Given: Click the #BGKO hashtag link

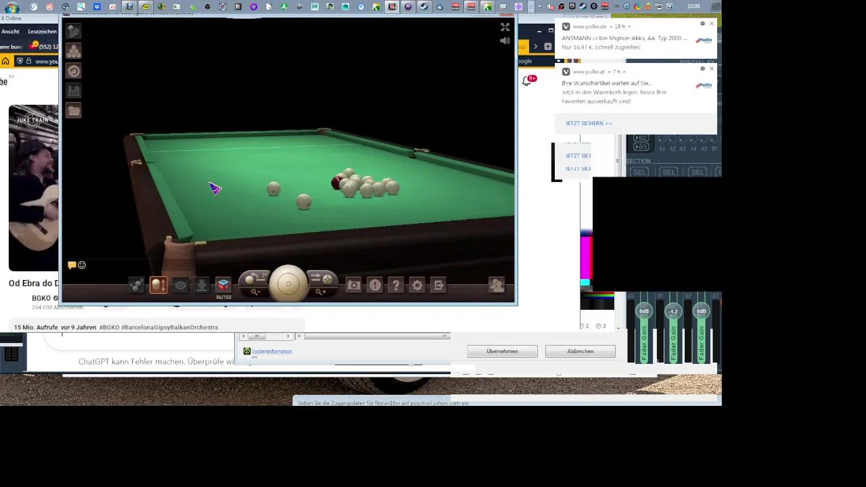Looking at the screenshot, I should point(109,327).
